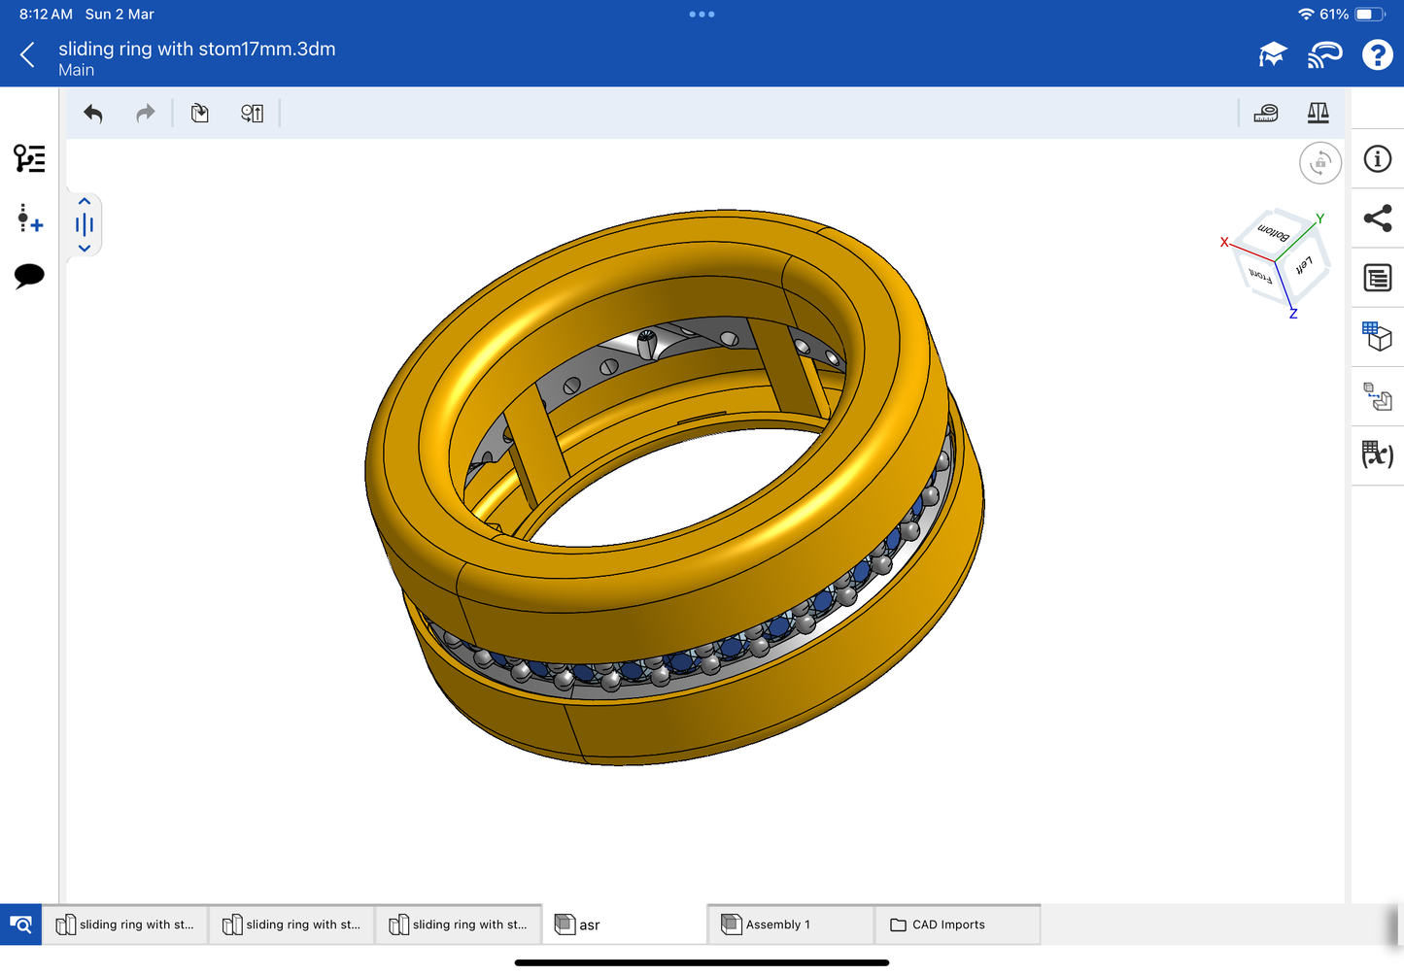
Task: Toggle the instance list panel
Action: pos(29,158)
